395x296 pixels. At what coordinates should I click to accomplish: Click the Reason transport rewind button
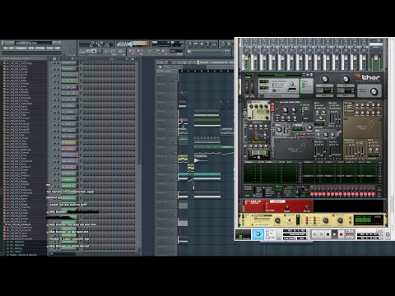tap(314, 234)
